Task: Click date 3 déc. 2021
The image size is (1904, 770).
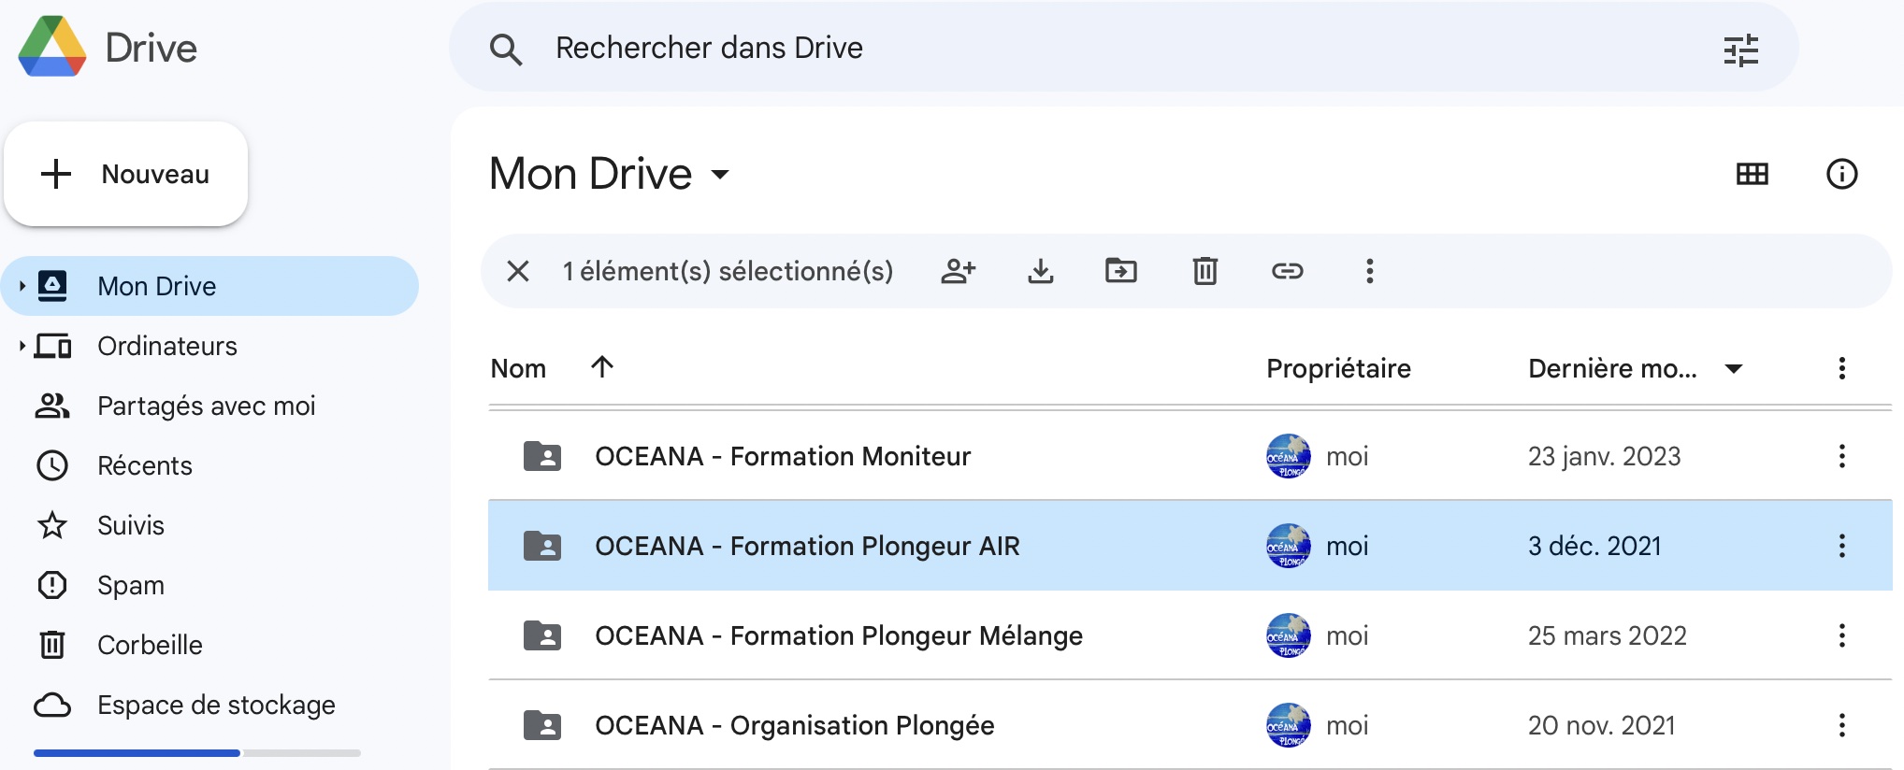Action: coord(1594,546)
